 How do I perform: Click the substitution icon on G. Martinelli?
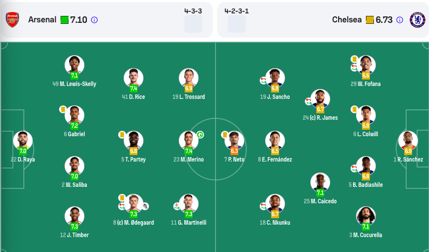pyautogui.click(x=176, y=206)
